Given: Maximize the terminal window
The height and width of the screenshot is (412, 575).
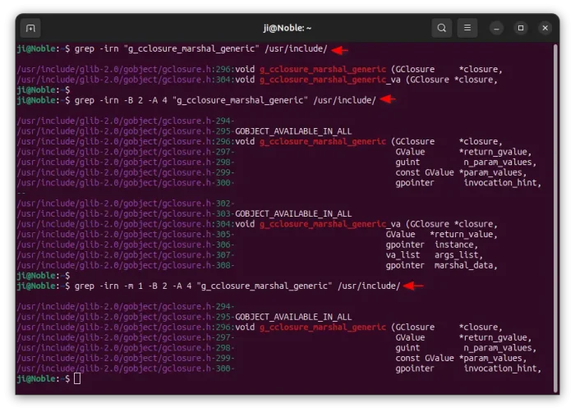Looking at the screenshot, I should coord(521,28).
